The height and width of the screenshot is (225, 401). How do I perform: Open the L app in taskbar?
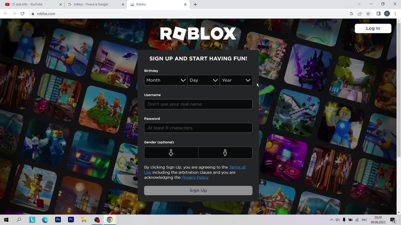32,220
